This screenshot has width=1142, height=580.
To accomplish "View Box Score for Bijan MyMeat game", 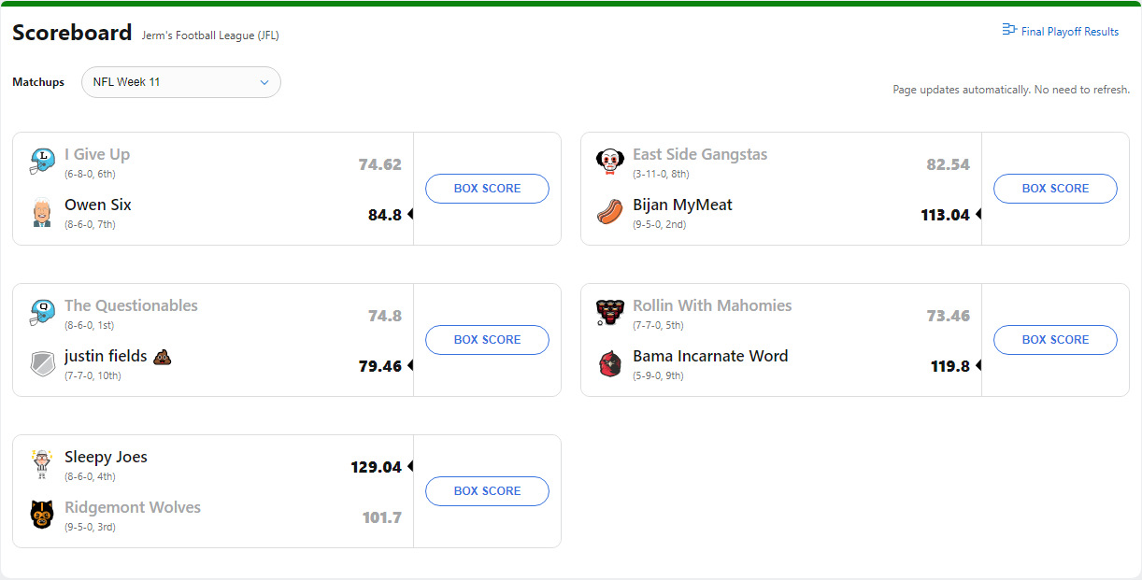I will [1055, 189].
